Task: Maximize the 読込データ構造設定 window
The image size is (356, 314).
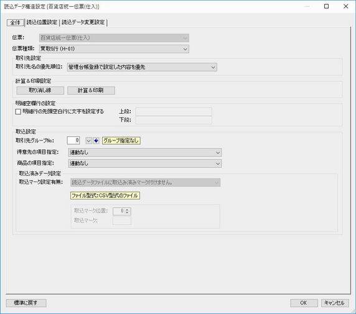Action: click(x=326, y=6)
